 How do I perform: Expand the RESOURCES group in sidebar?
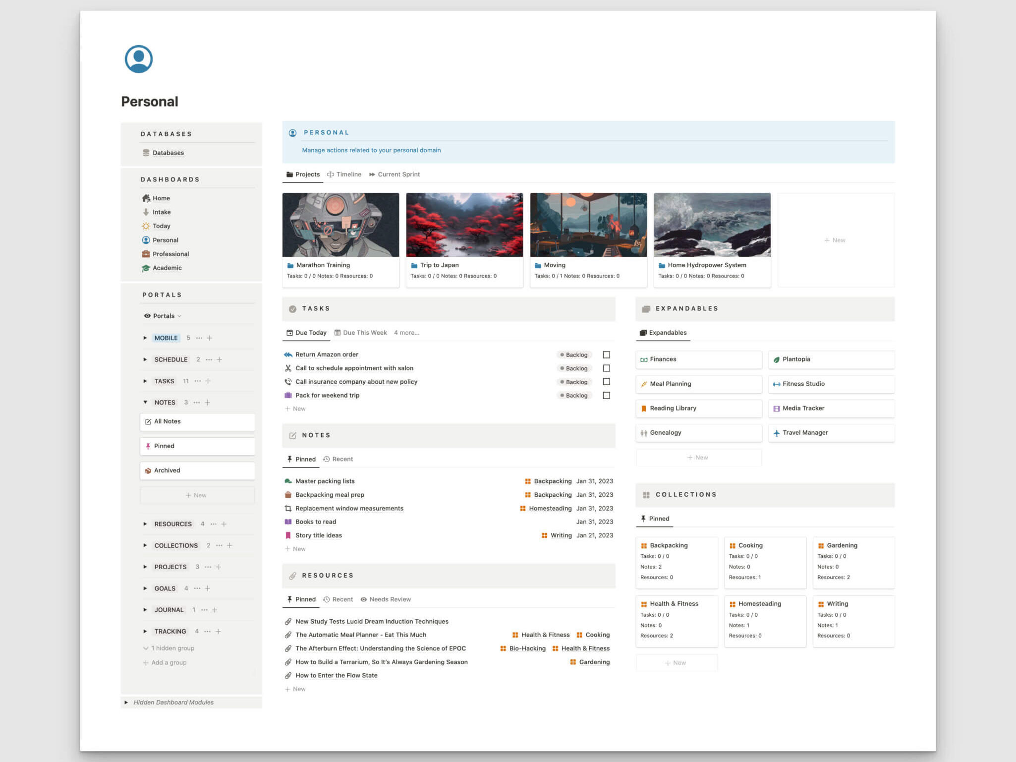[145, 524]
